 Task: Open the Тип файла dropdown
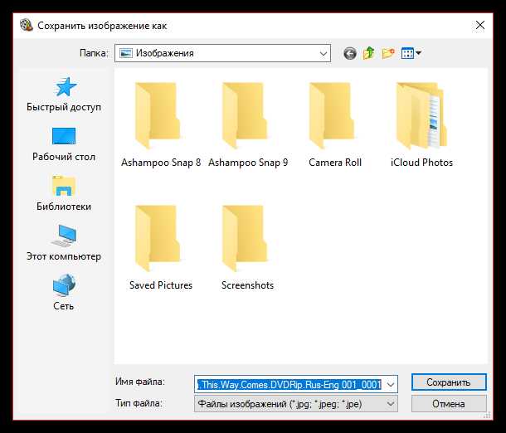click(x=296, y=404)
